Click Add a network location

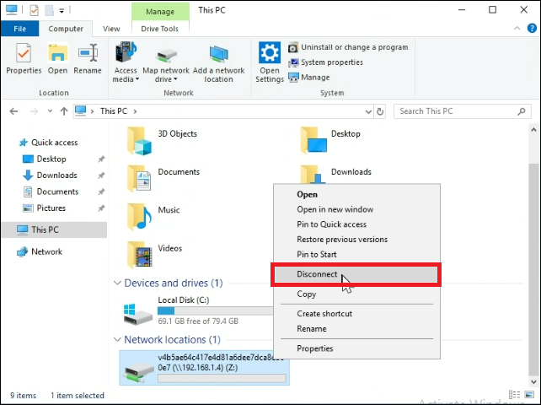(x=218, y=62)
